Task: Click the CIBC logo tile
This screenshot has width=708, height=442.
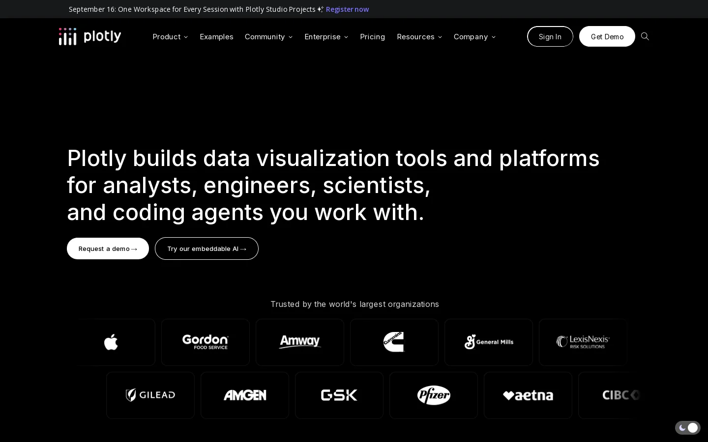Action: [x=610, y=395]
